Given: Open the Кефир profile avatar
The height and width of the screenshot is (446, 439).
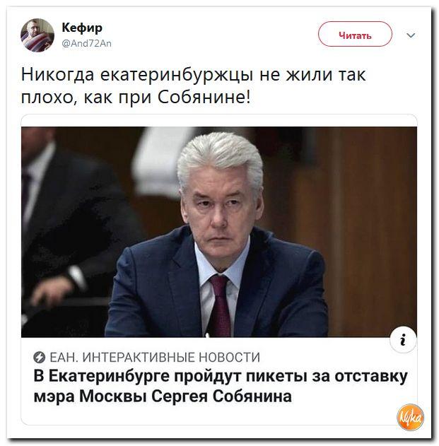Looking at the screenshot, I should 37,35.
